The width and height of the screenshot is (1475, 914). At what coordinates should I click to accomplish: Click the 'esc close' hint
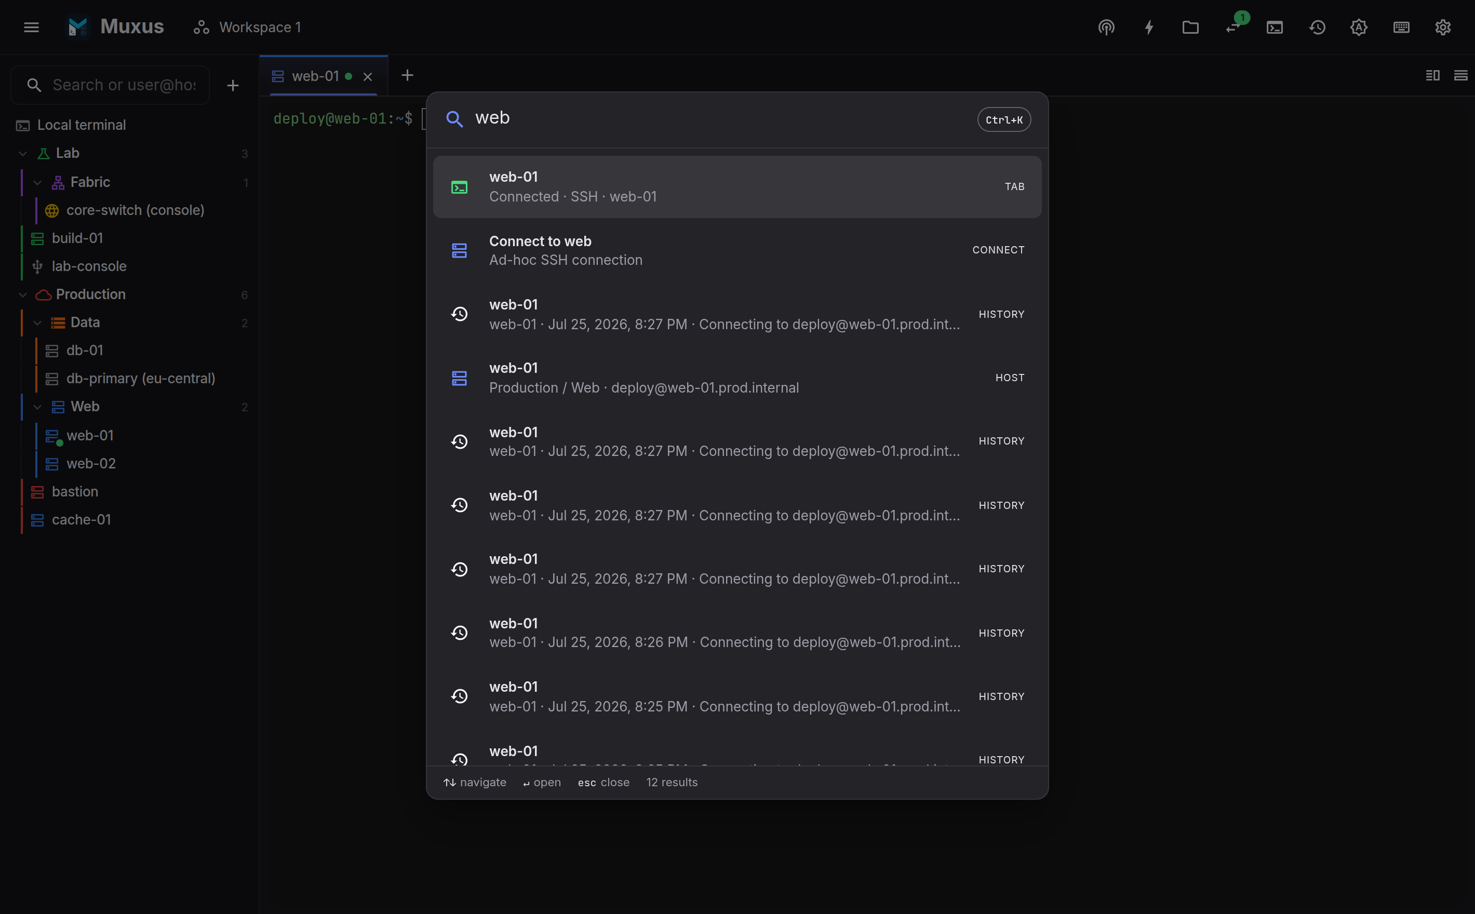(x=604, y=782)
